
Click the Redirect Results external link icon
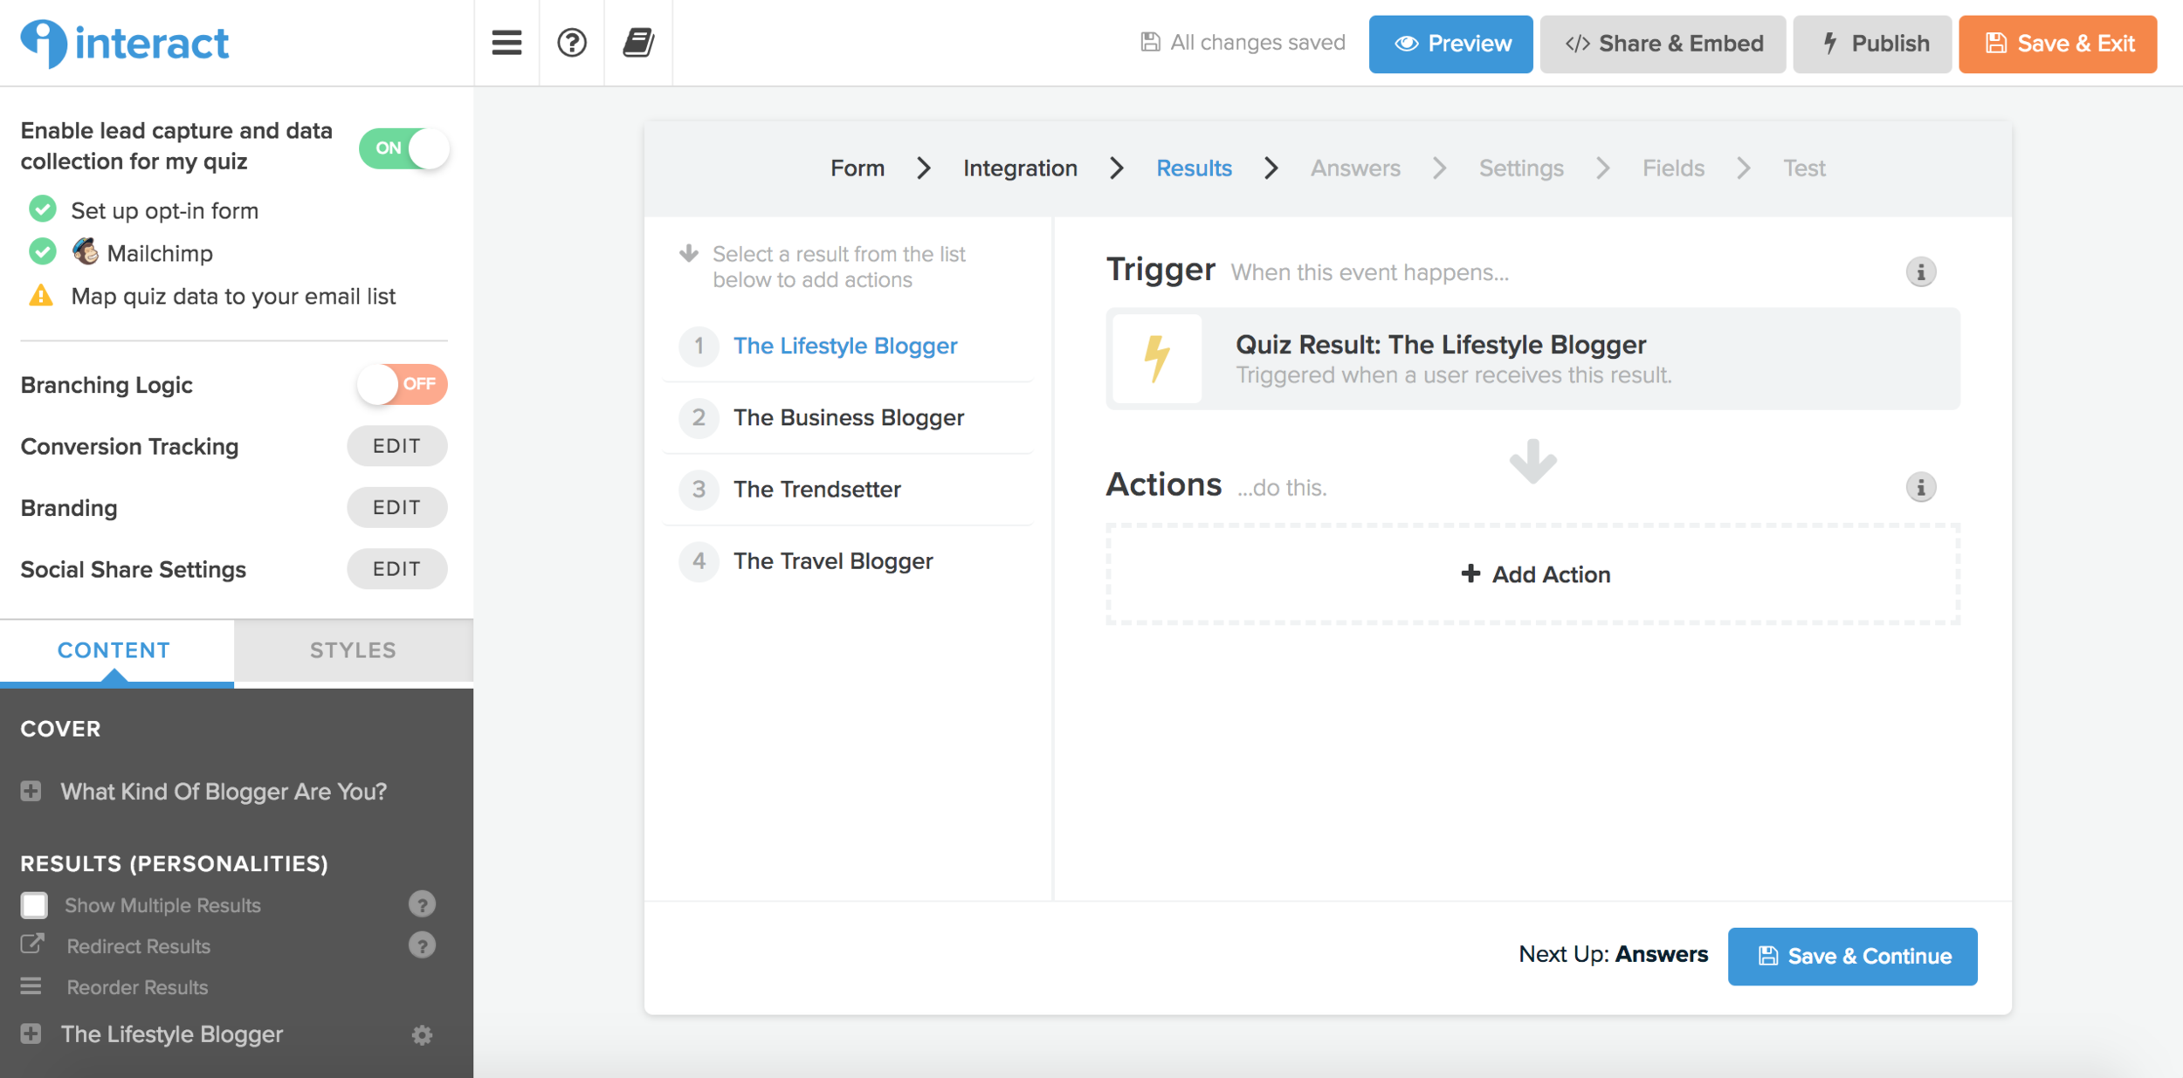(32, 944)
